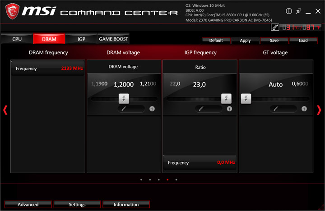The image size is (325, 211).
Task: Select the 1,1900 DRAM voltage value
Action: click(x=99, y=84)
